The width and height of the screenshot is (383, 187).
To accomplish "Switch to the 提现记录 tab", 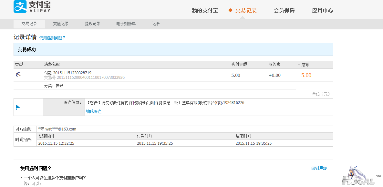I will (x=92, y=24).
